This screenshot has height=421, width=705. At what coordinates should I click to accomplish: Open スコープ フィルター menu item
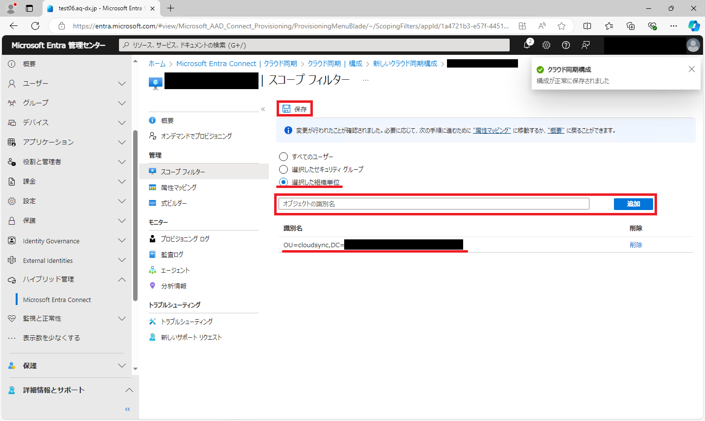tap(204, 172)
